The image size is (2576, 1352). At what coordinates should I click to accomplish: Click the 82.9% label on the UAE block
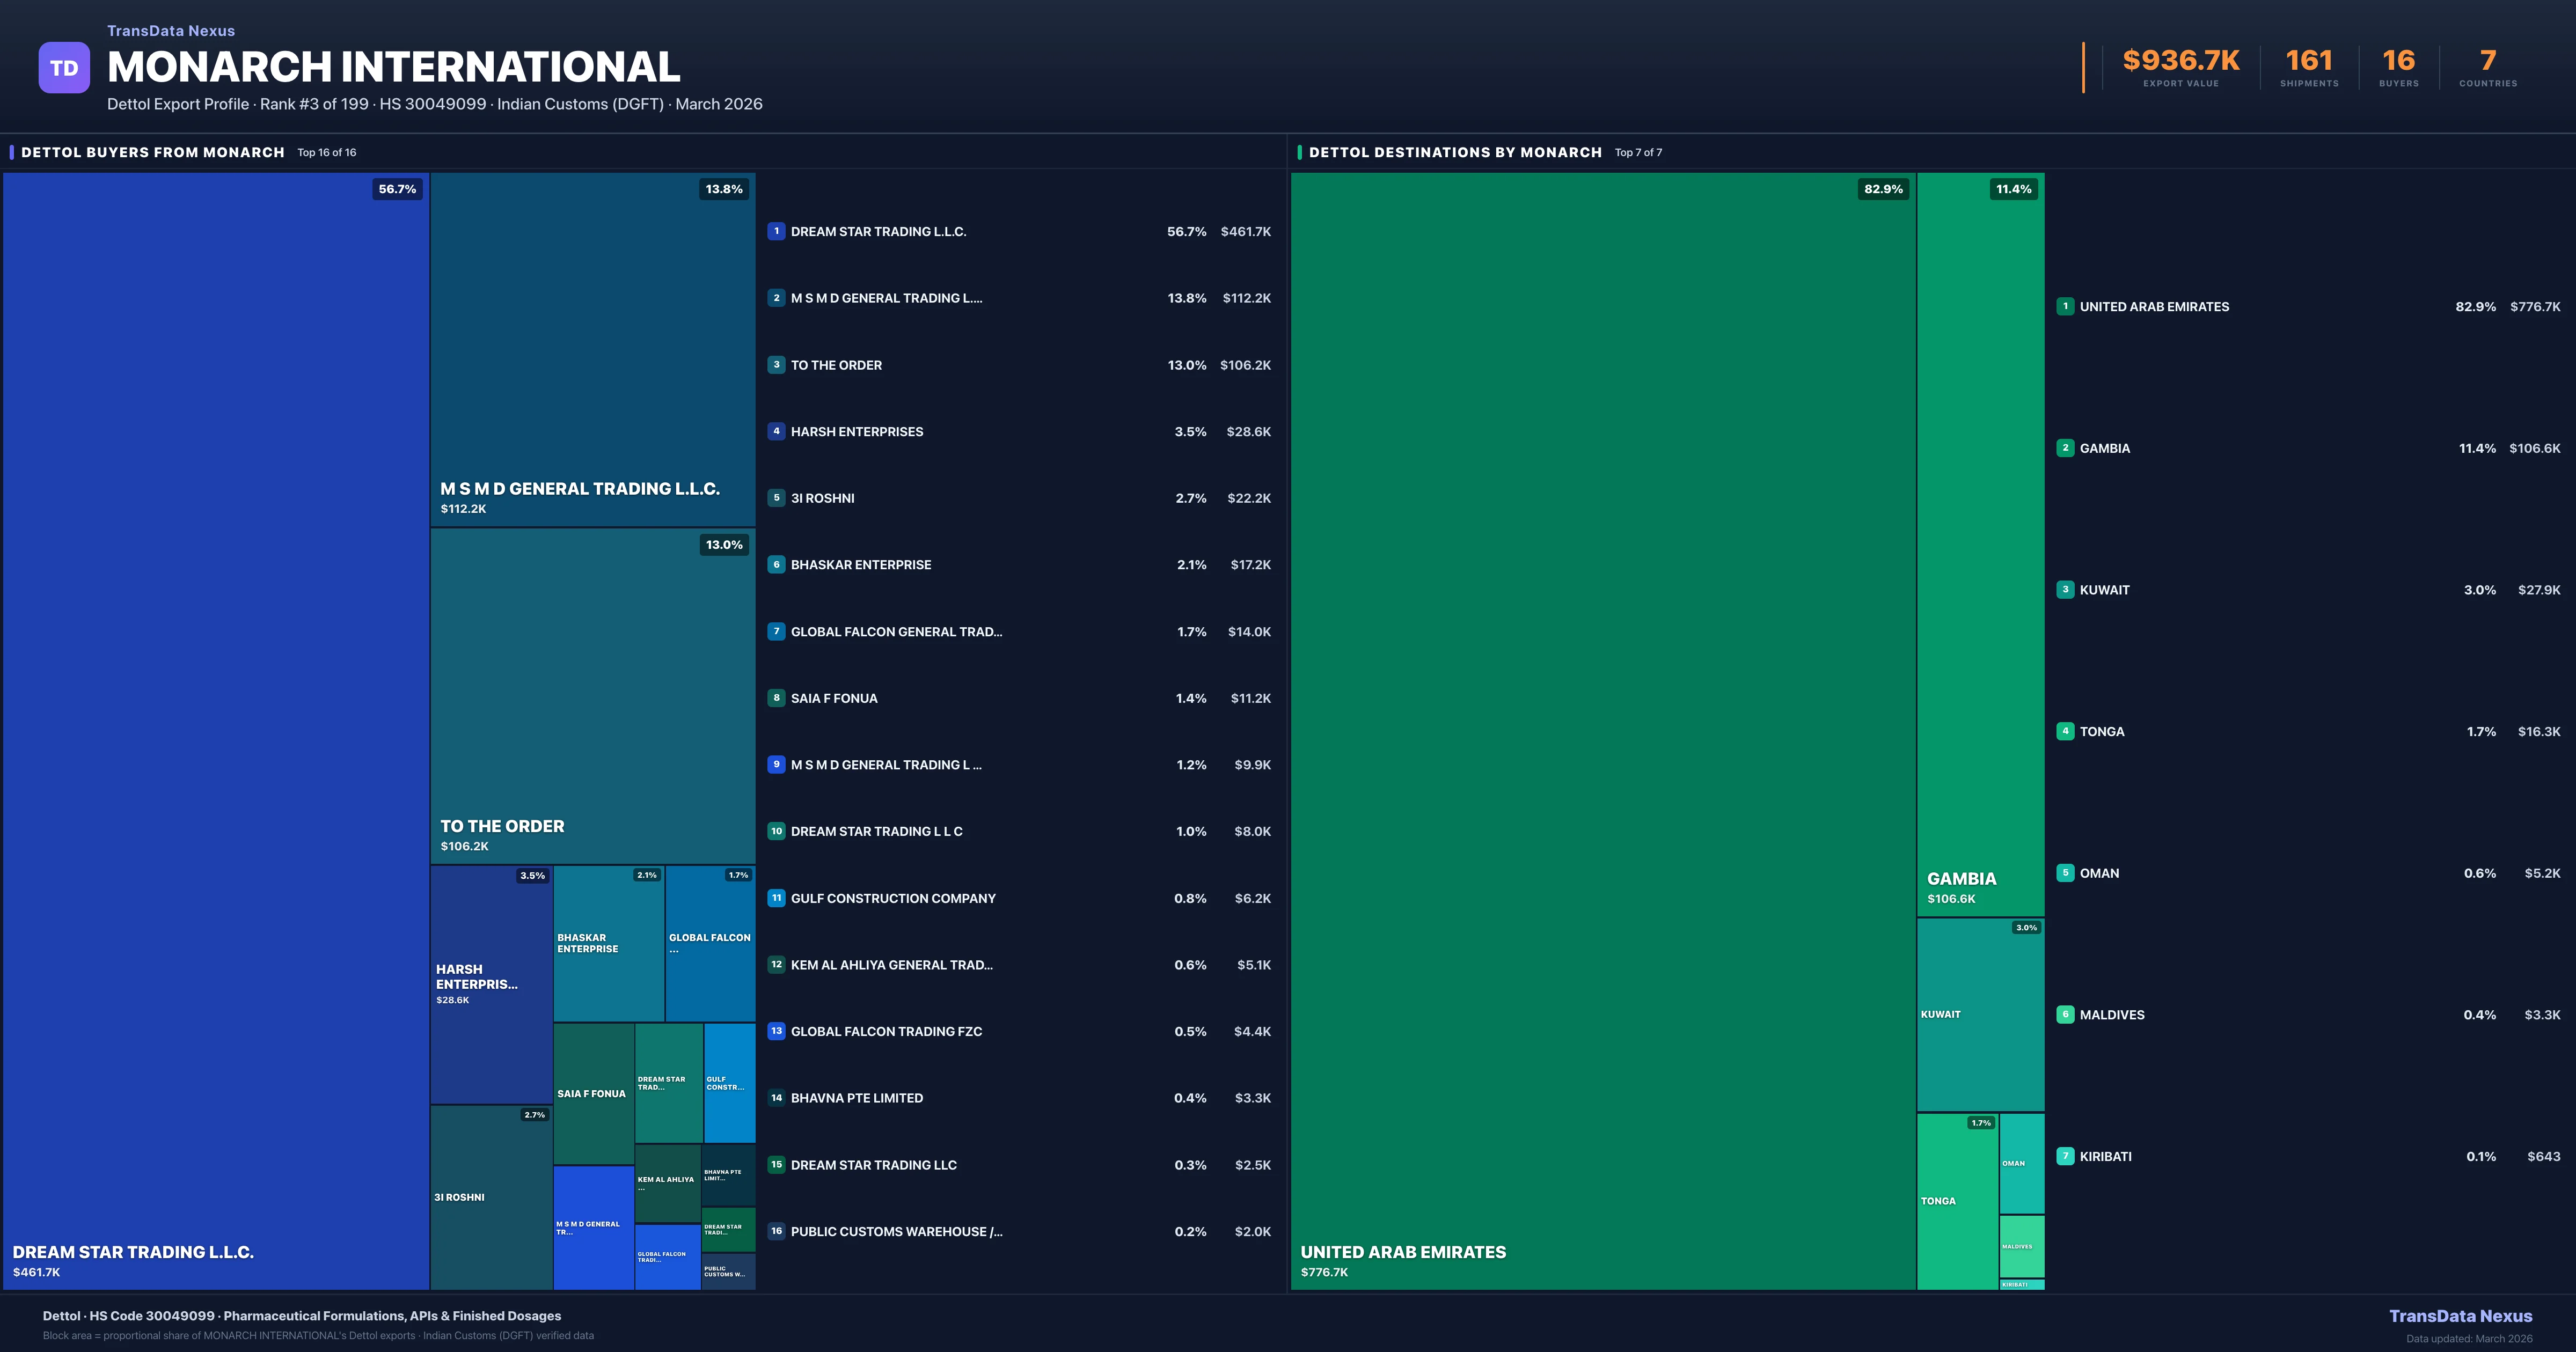pyautogui.click(x=1883, y=189)
